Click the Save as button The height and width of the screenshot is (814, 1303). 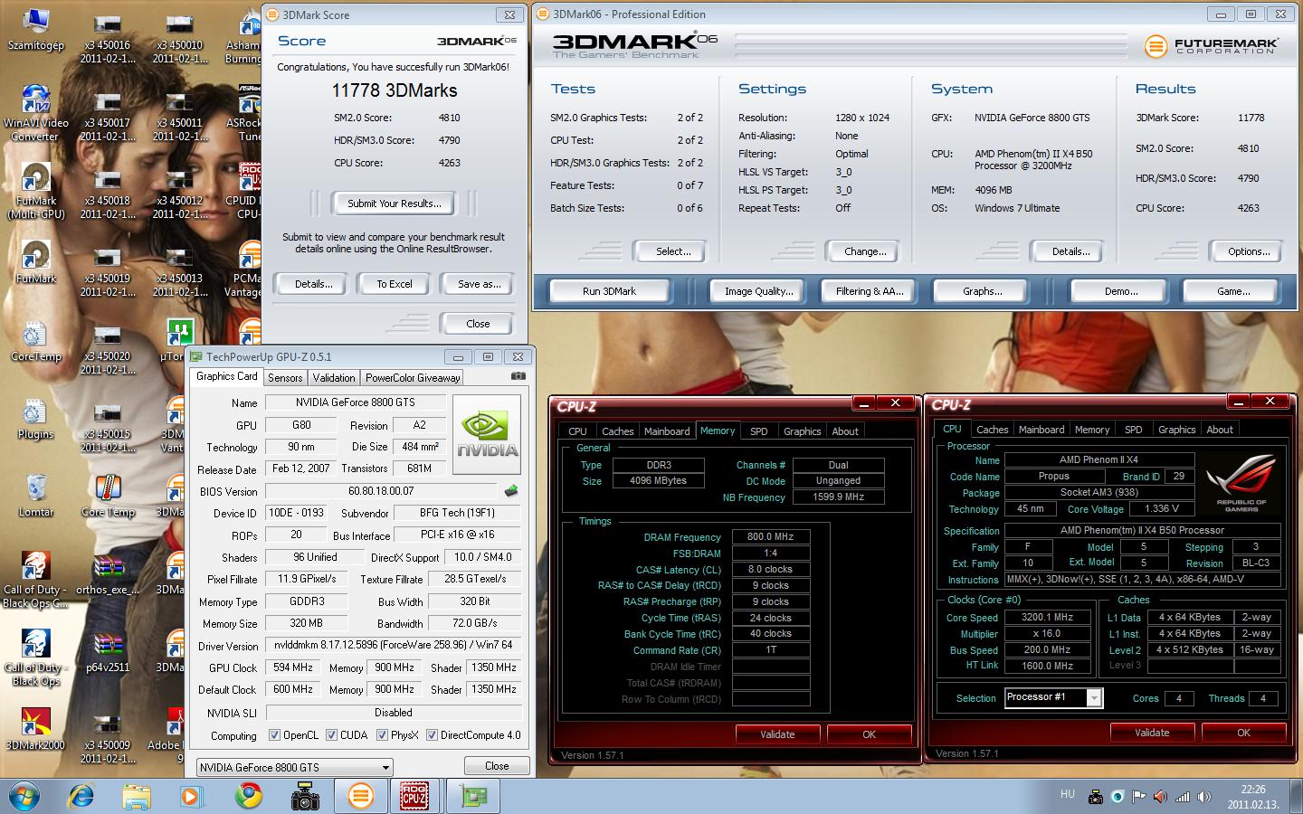tap(479, 284)
